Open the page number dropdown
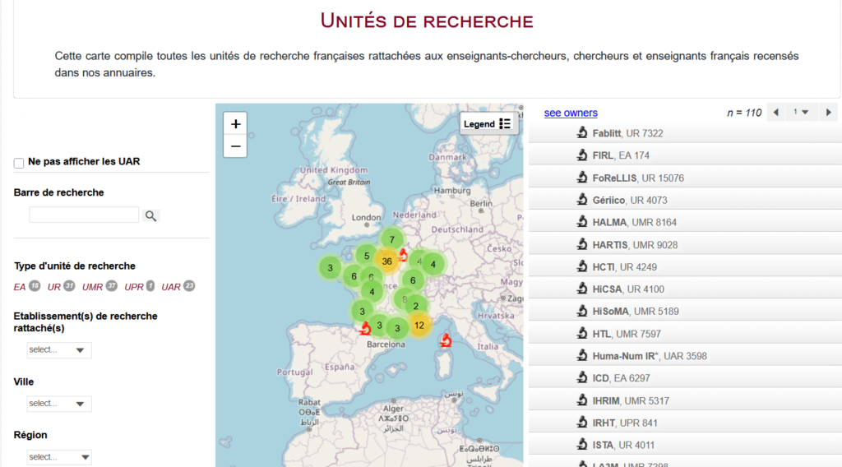 801,112
